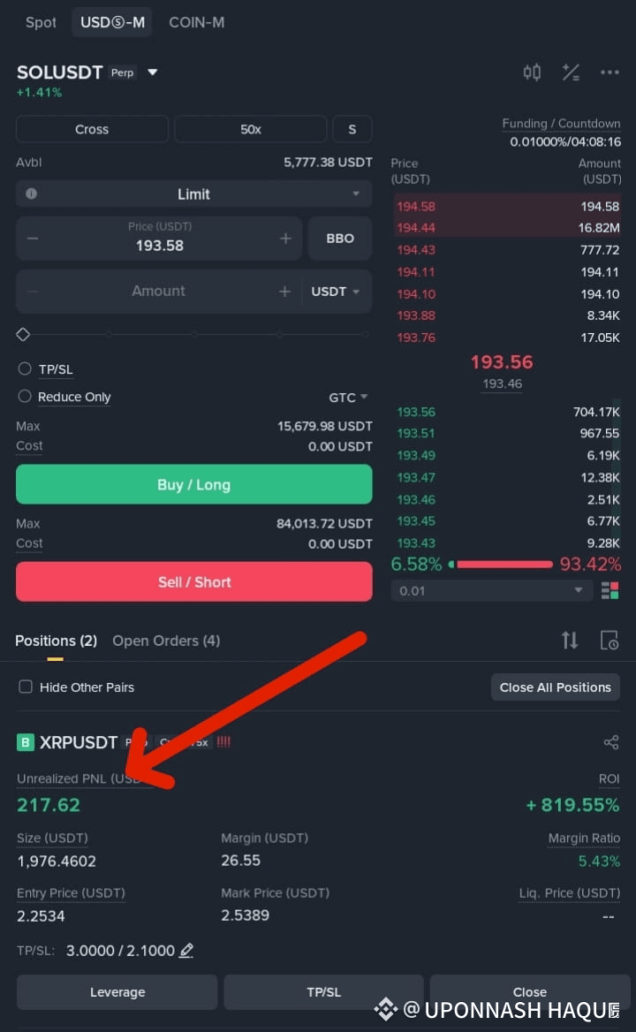
Task: Select the USDⓈ-M tab
Action: pyautogui.click(x=112, y=22)
